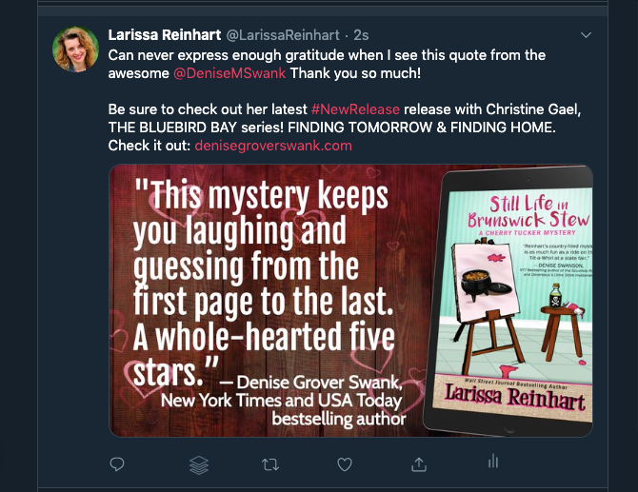The width and height of the screenshot is (638, 492).
Task: Retweet this tweet
Action: click(271, 464)
